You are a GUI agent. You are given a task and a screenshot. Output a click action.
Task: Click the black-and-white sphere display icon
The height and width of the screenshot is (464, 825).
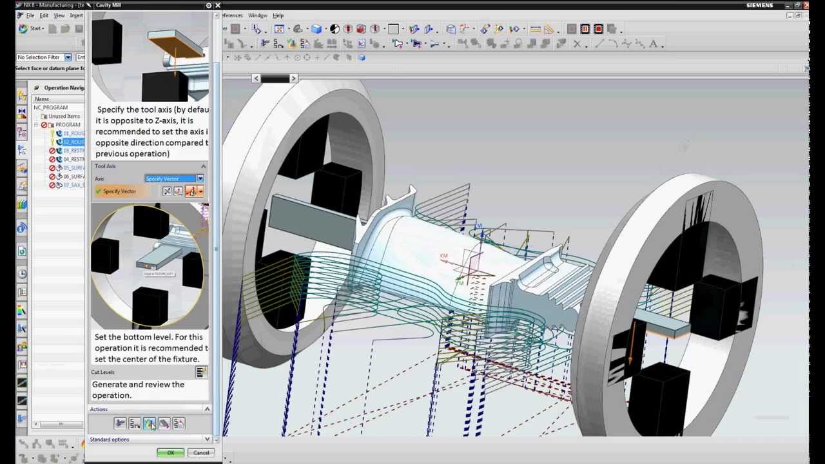(x=335, y=29)
